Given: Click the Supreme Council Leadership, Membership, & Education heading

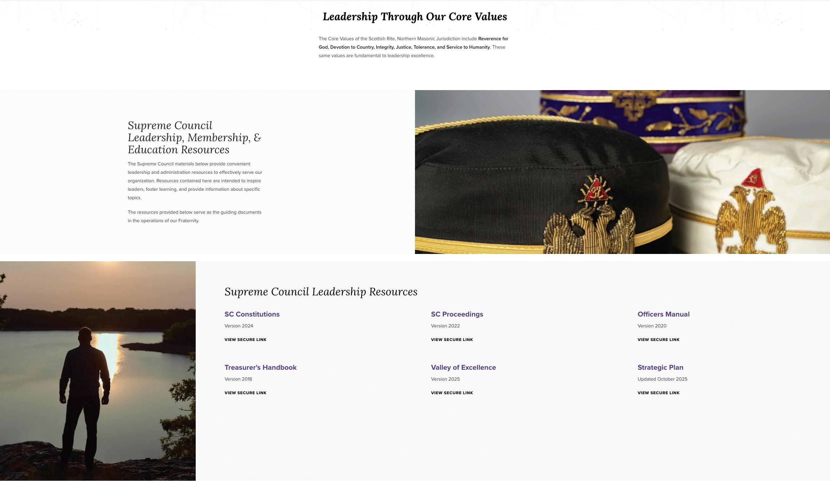Looking at the screenshot, I should (x=195, y=138).
